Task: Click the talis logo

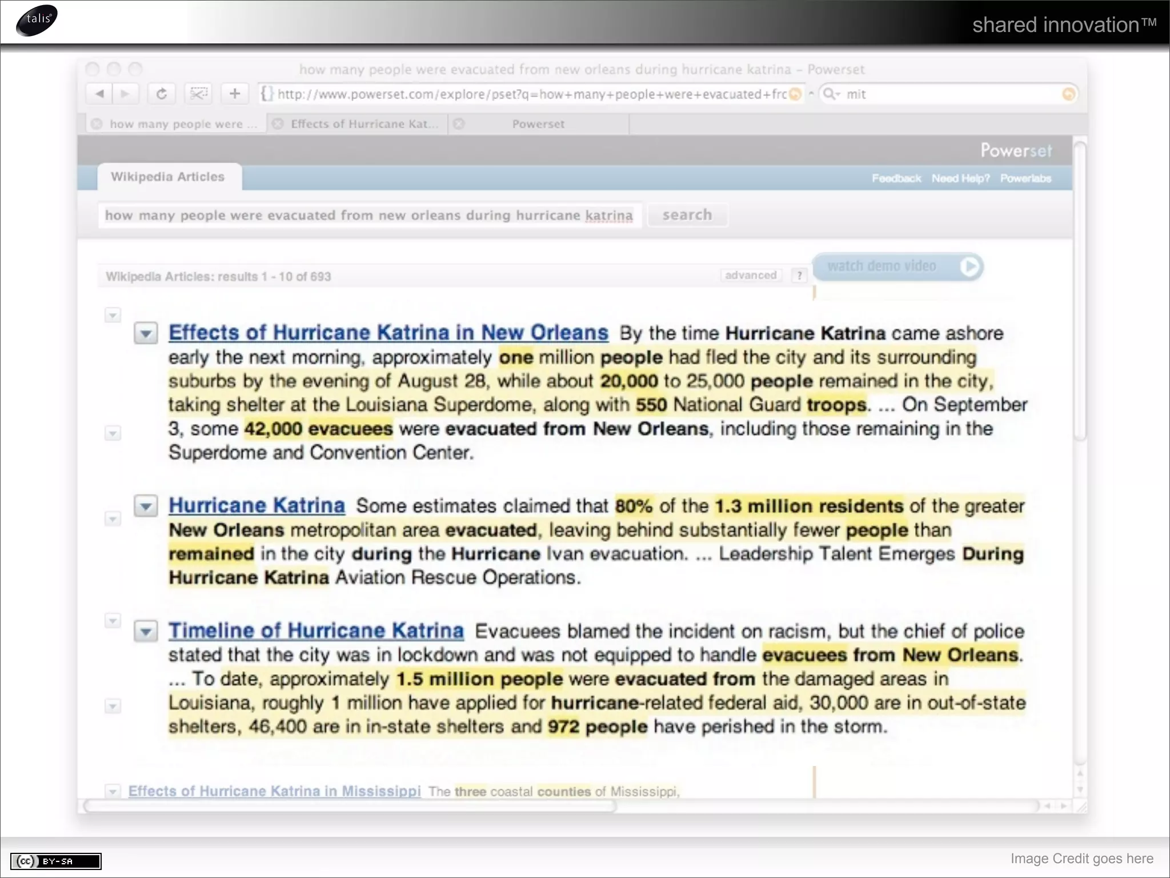Action: point(37,20)
